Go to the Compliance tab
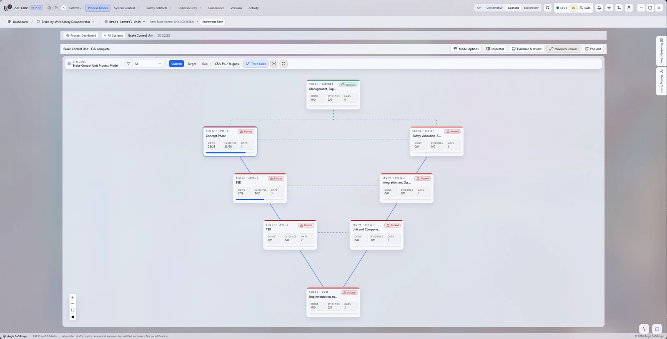The height and width of the screenshot is (339, 667). (x=216, y=8)
